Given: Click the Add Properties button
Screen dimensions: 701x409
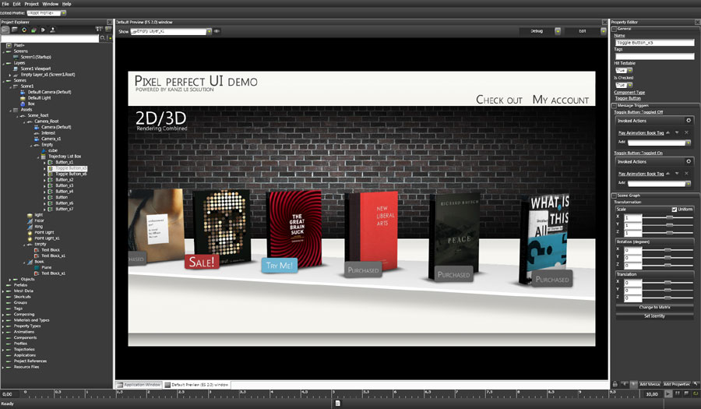Looking at the screenshot, I should [x=676, y=384].
